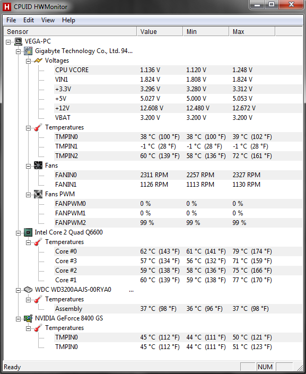Collapse the GPU Temperatures group
306x374 pixels.
click(x=29, y=328)
